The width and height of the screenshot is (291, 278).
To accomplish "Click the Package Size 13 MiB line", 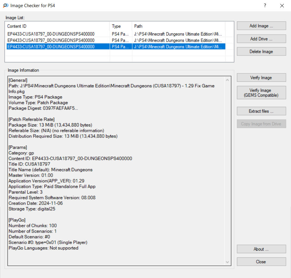I will coord(50,125).
